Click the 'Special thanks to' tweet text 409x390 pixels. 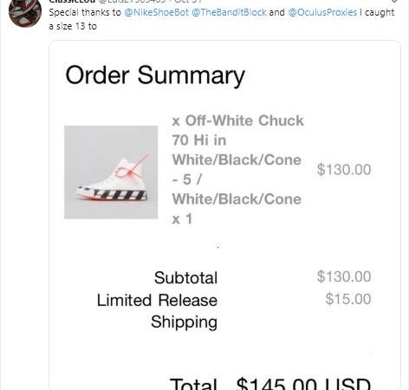point(85,12)
